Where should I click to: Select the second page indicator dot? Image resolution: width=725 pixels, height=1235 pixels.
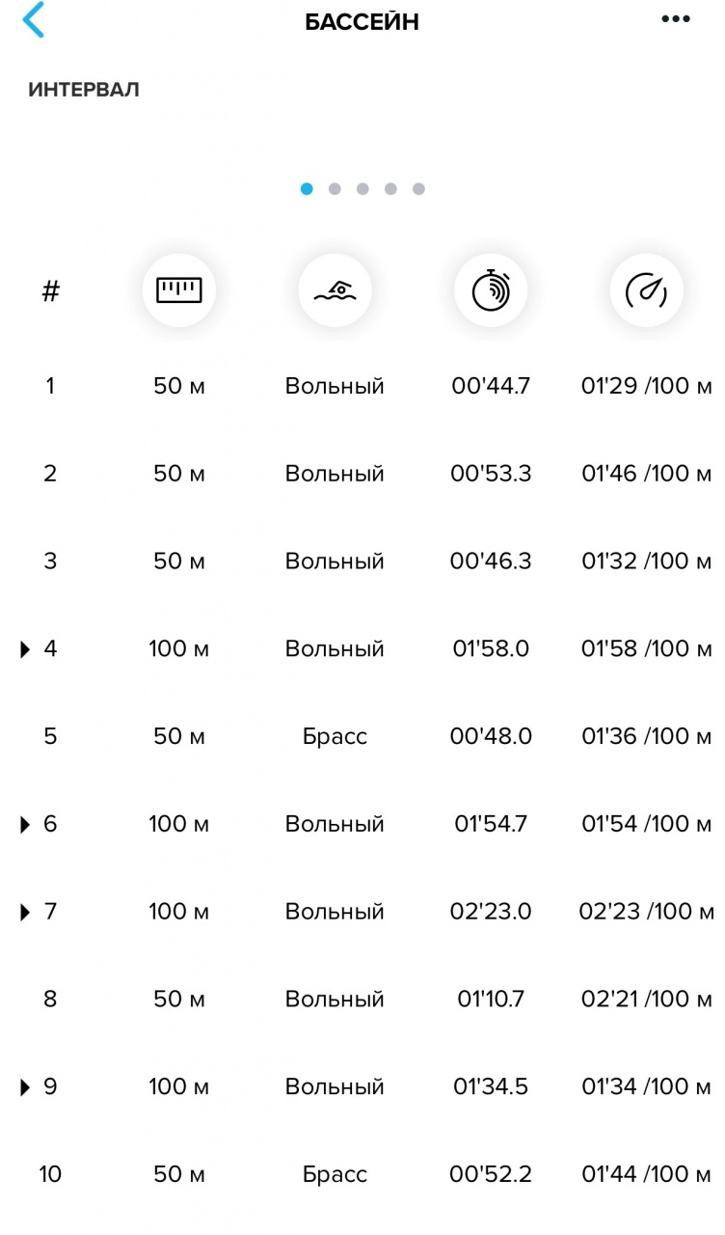coord(335,189)
